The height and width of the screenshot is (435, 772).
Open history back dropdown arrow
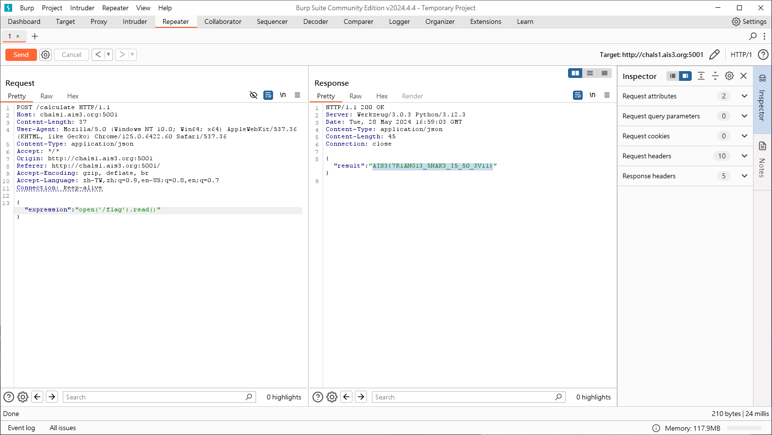(108, 55)
